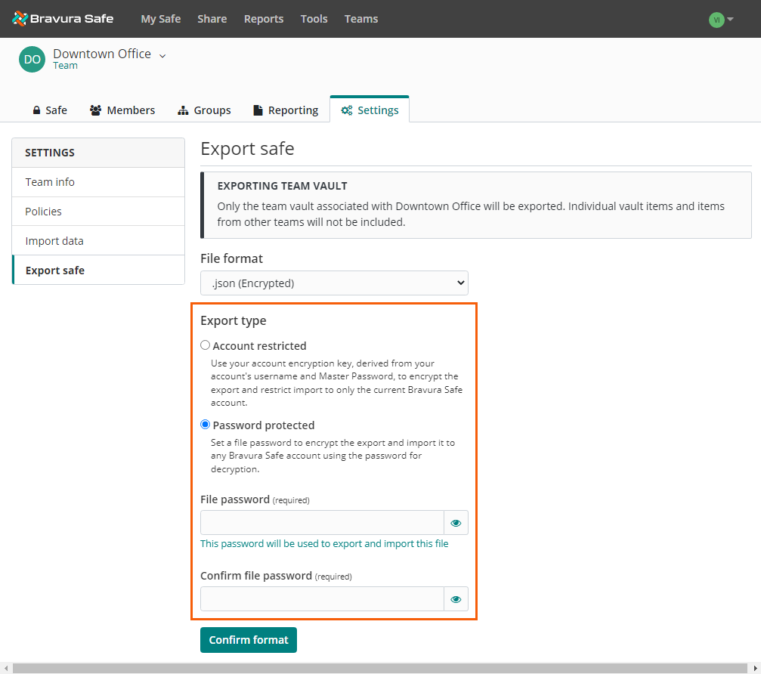
Task: Click inside the File password field
Action: [x=321, y=522]
